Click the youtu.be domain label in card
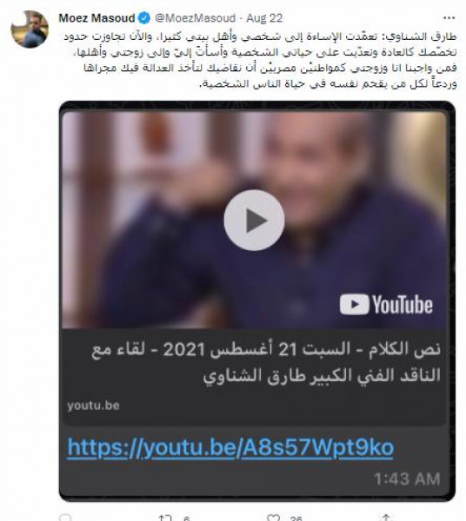The image size is (466, 521). [x=94, y=406]
